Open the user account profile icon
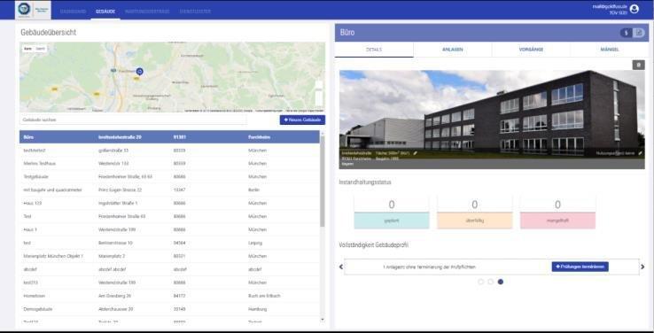This screenshot has width=654, height=333. tap(634, 9)
